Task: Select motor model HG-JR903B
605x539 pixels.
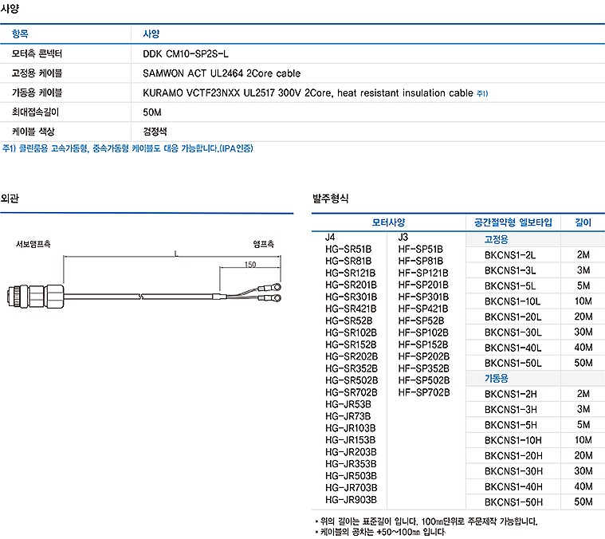Action: [x=351, y=500]
